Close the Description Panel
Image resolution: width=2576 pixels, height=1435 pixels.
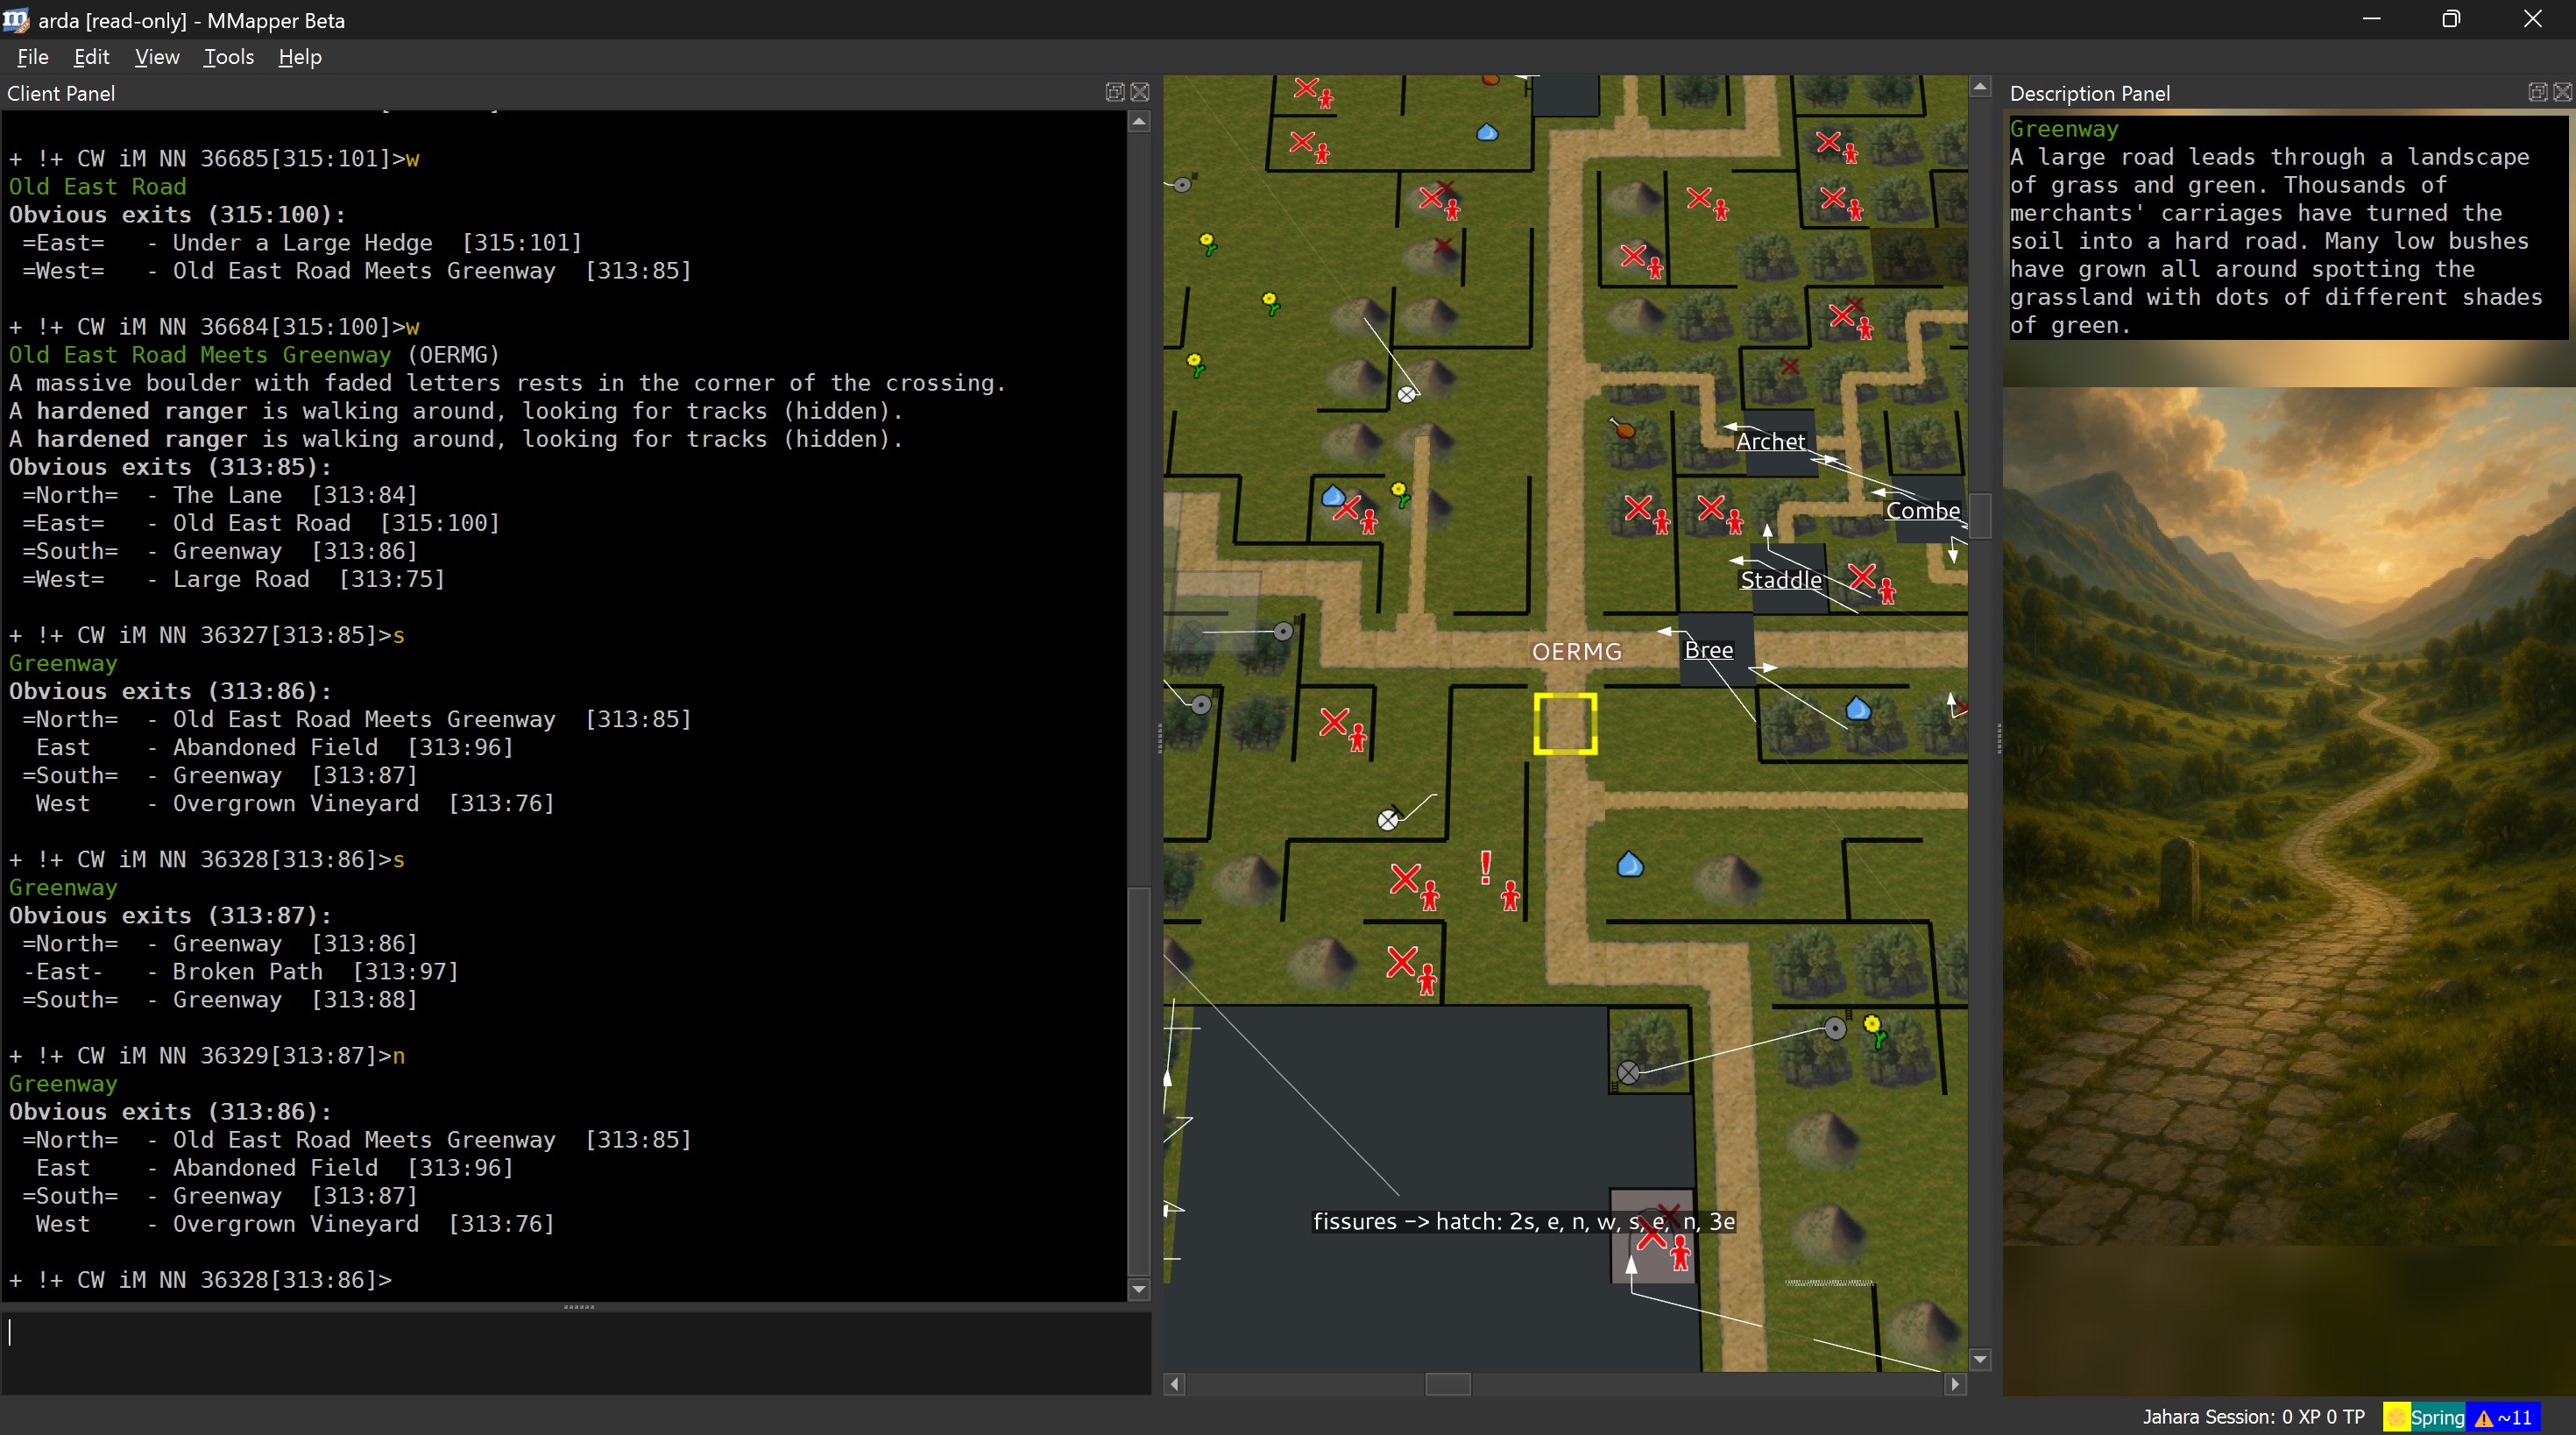click(2562, 92)
